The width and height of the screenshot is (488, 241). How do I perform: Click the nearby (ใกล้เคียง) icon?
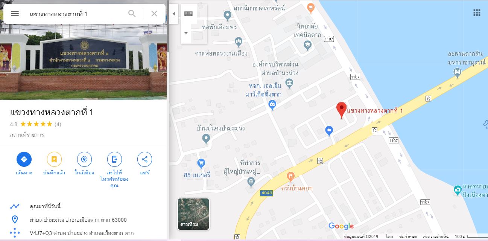click(x=84, y=159)
